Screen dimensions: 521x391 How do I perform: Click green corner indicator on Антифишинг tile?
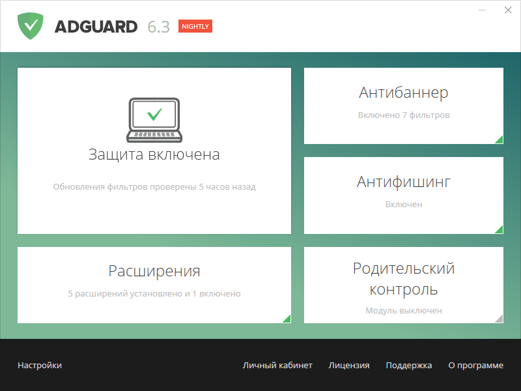[500, 229]
